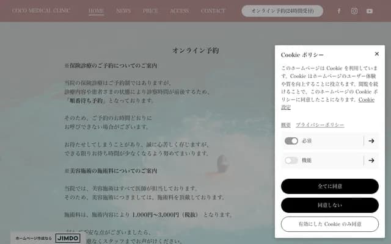Expand the 必須 cookie details arrow
The width and height of the screenshot is (391, 244).
pyautogui.click(x=371, y=141)
